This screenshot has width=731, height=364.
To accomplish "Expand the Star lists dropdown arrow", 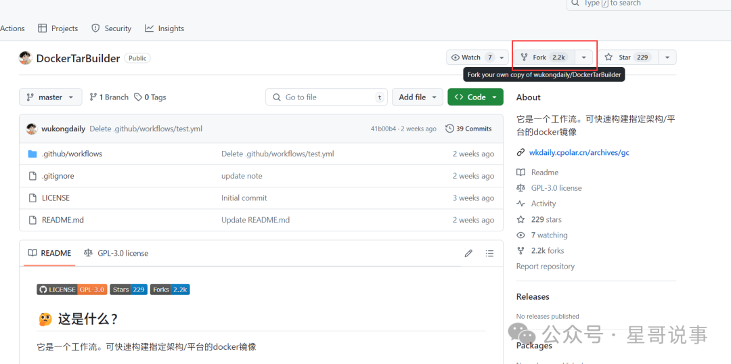I will click(x=667, y=58).
